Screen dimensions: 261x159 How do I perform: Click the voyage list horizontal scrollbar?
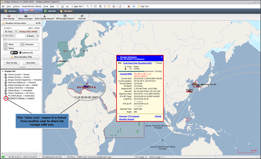pos(21,153)
